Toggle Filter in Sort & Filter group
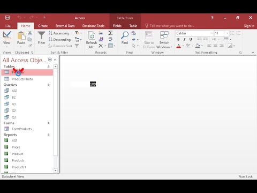The height and width of the screenshot is (193, 257). (x=77, y=46)
